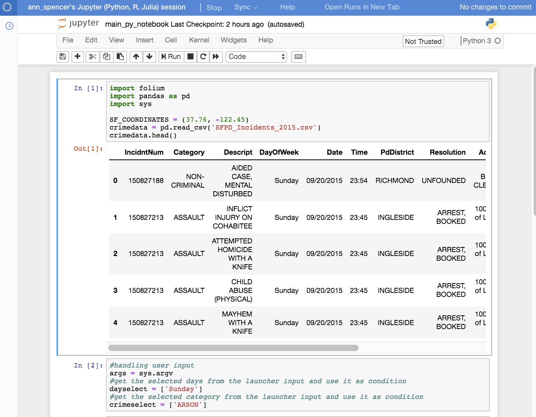The image size is (536, 417).
Task: Interrupt the kernel with stop icon
Action: pyautogui.click(x=190, y=57)
